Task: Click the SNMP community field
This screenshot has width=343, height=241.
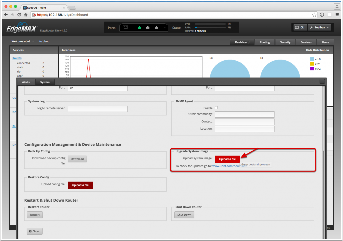Action: 245,114
